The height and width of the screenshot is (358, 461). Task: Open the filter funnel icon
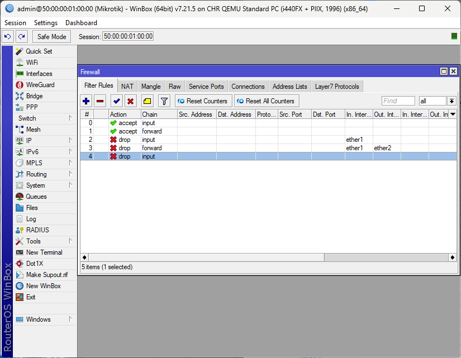coord(164,101)
